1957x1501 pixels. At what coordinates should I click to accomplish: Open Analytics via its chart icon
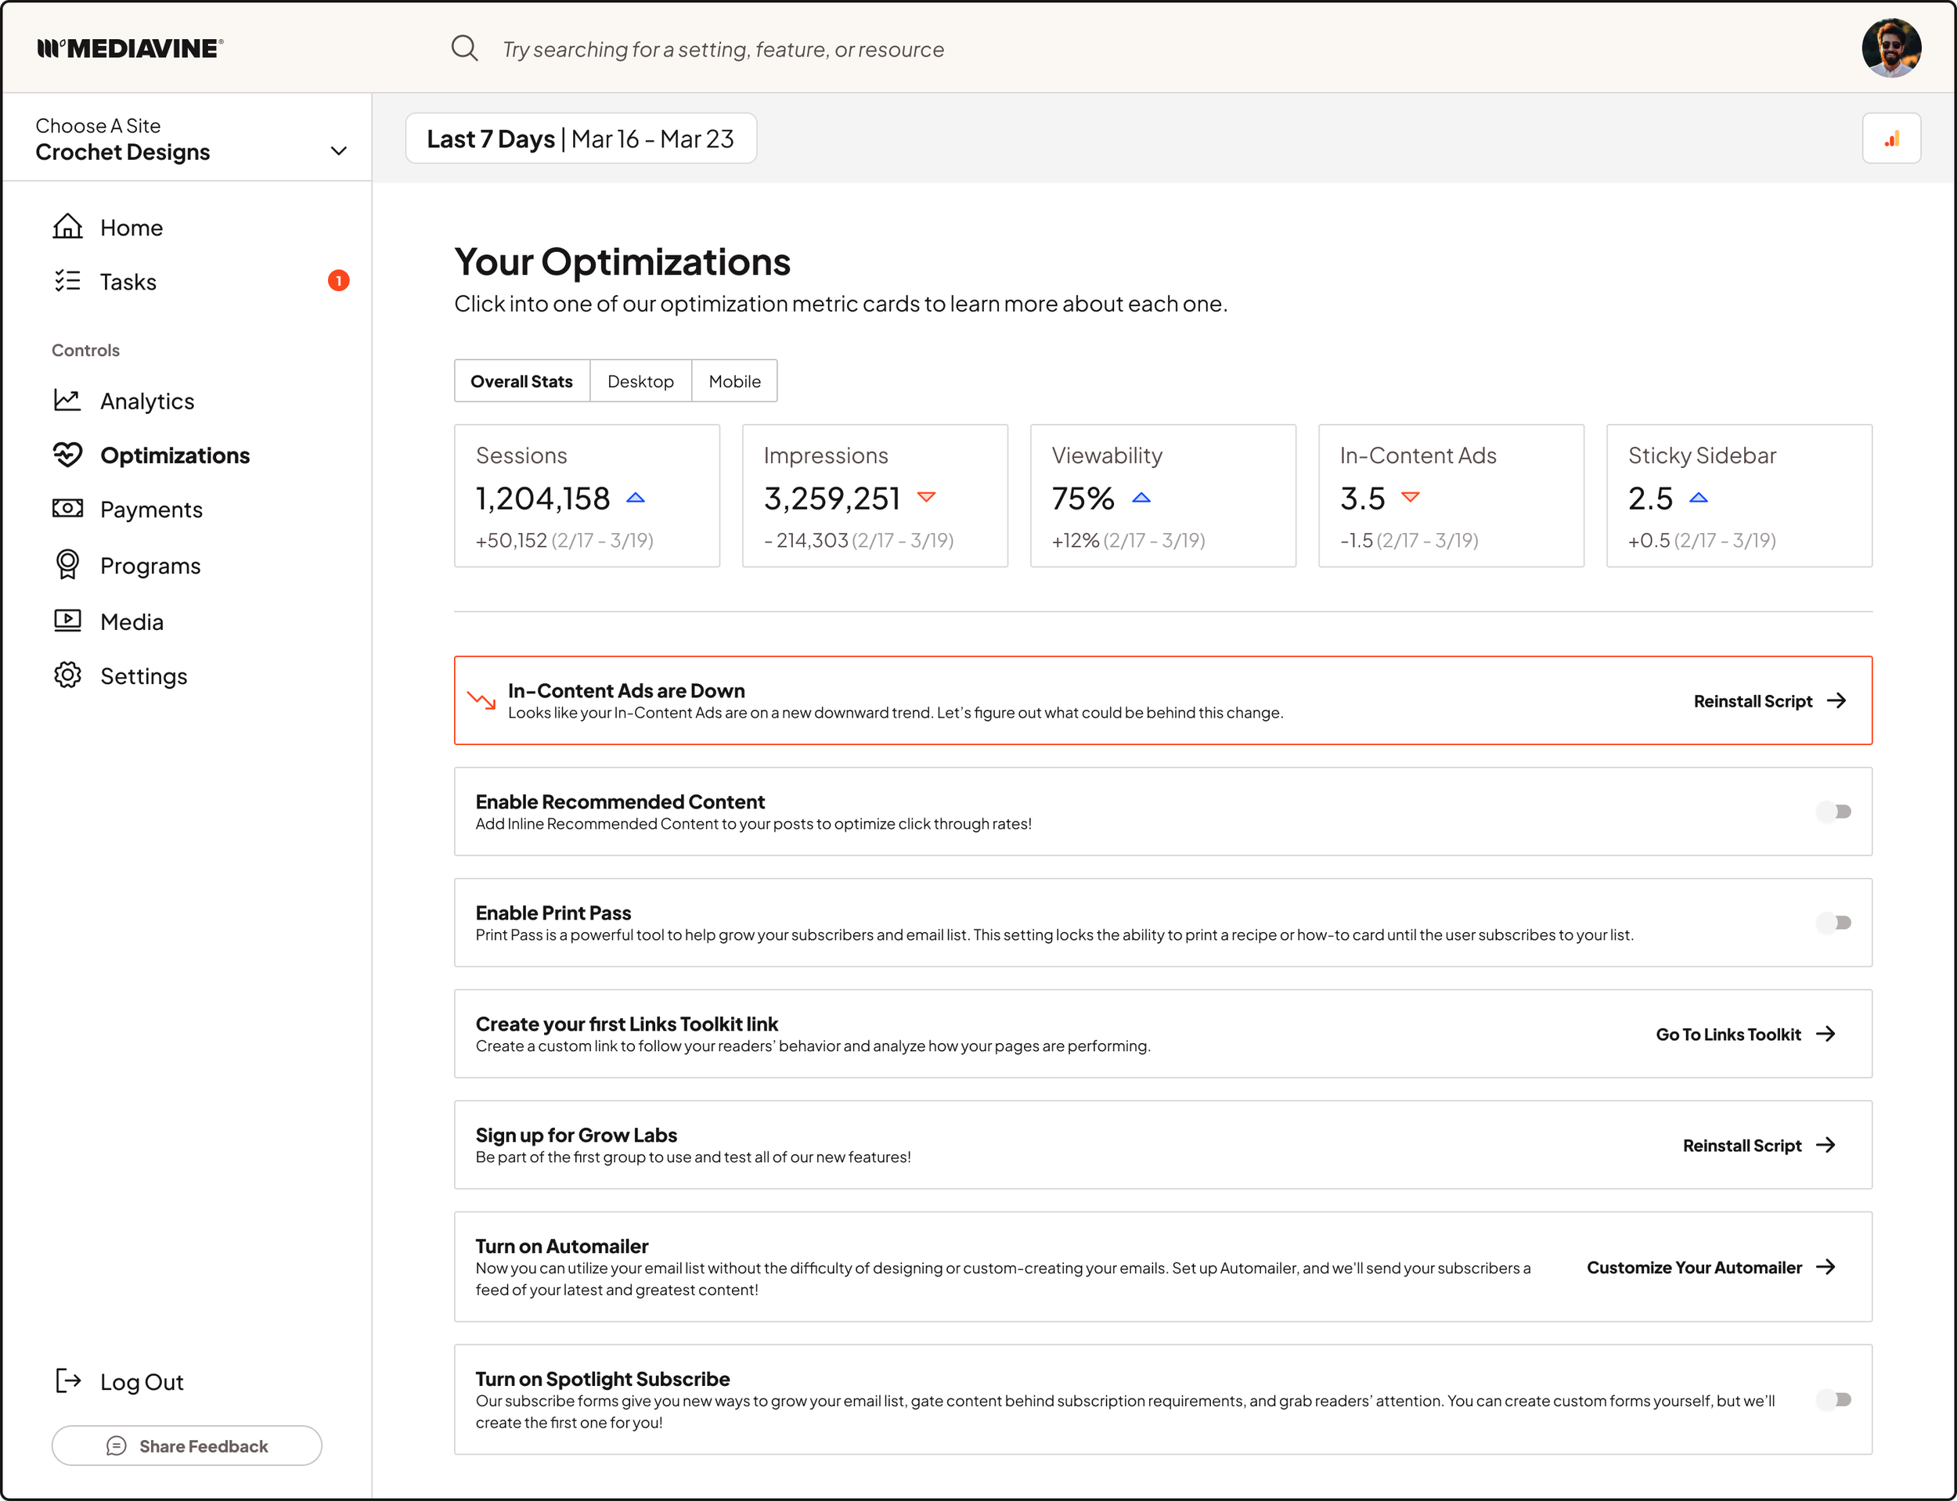(67, 400)
